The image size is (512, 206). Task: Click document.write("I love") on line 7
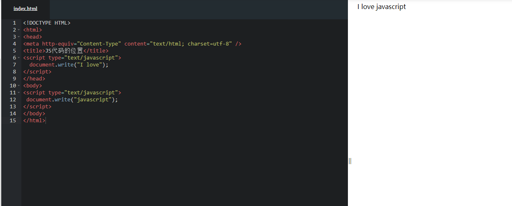coord(69,65)
